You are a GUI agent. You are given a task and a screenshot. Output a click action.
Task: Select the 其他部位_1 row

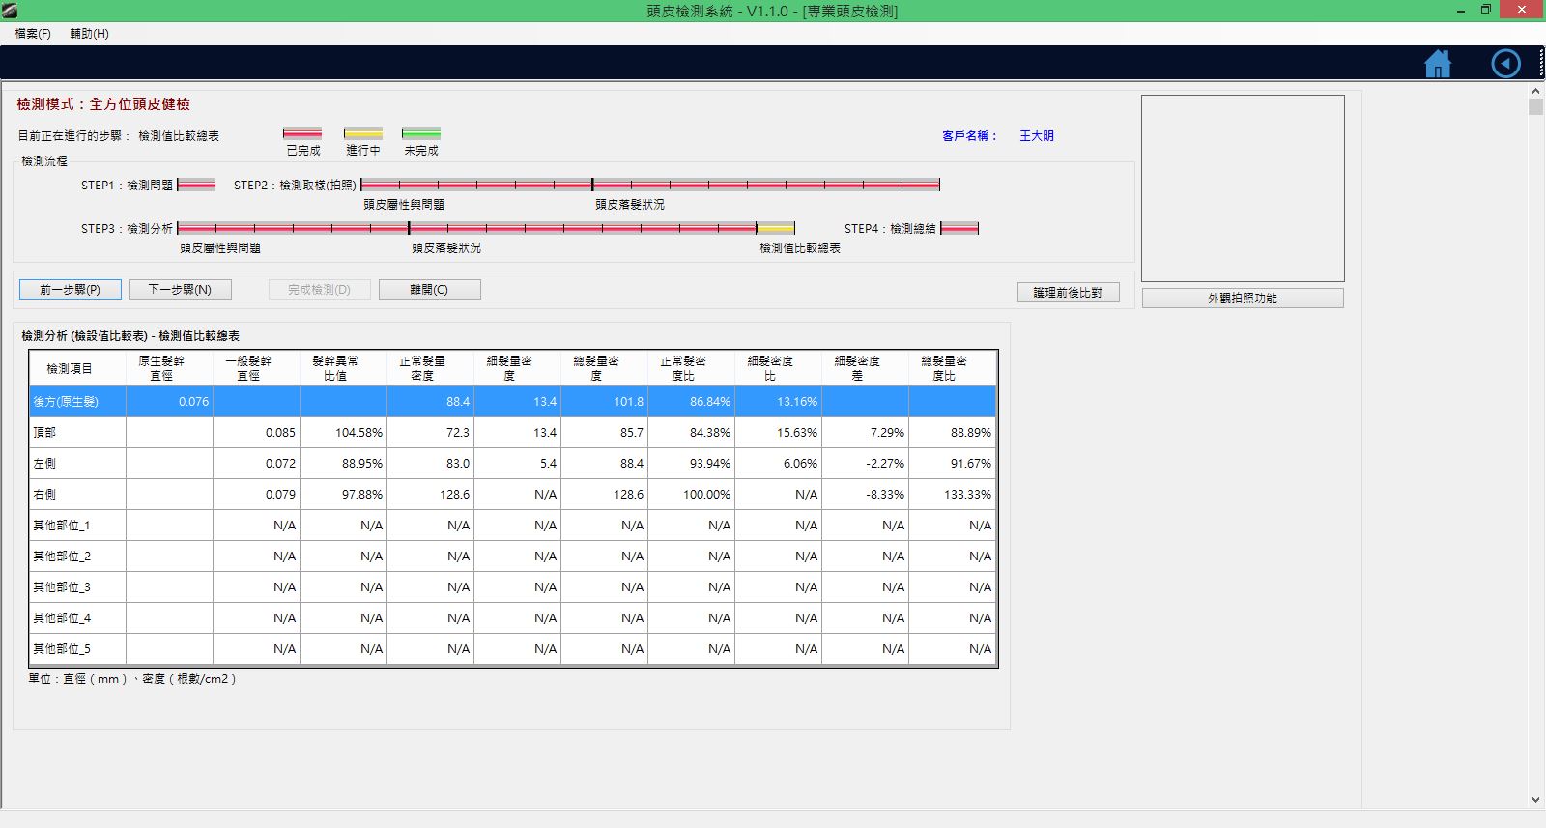coord(513,526)
